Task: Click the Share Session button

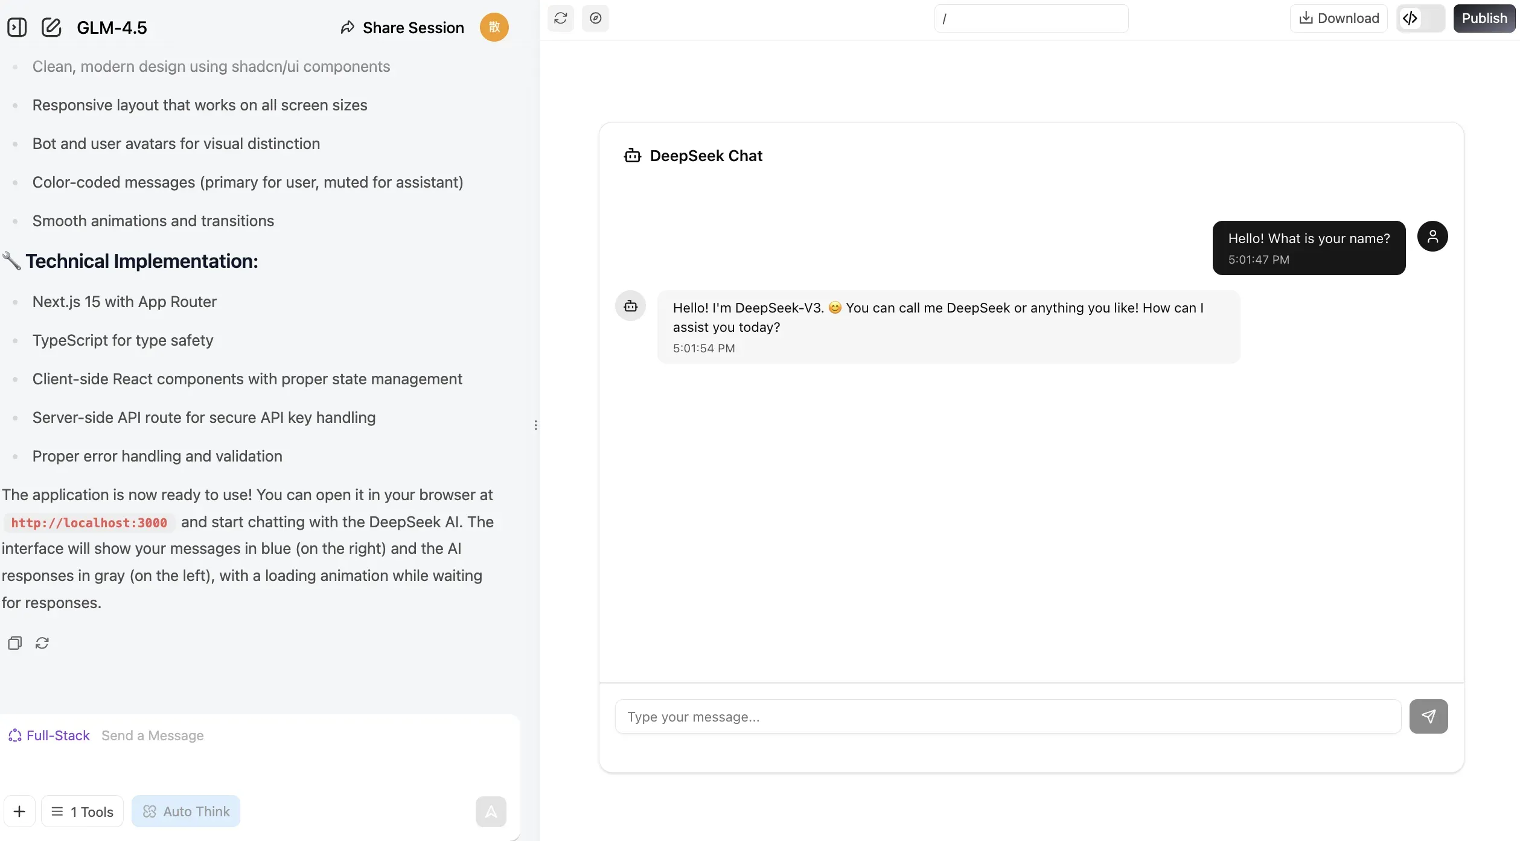Action: tap(402, 28)
